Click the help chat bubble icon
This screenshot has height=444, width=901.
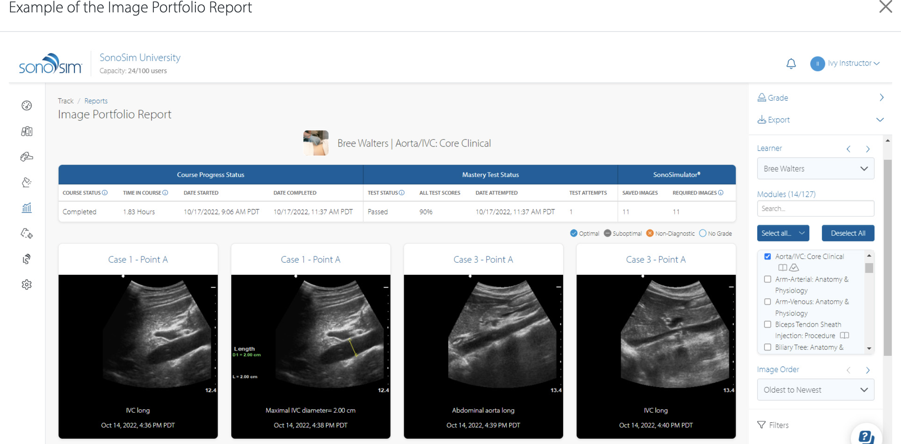[x=866, y=437]
